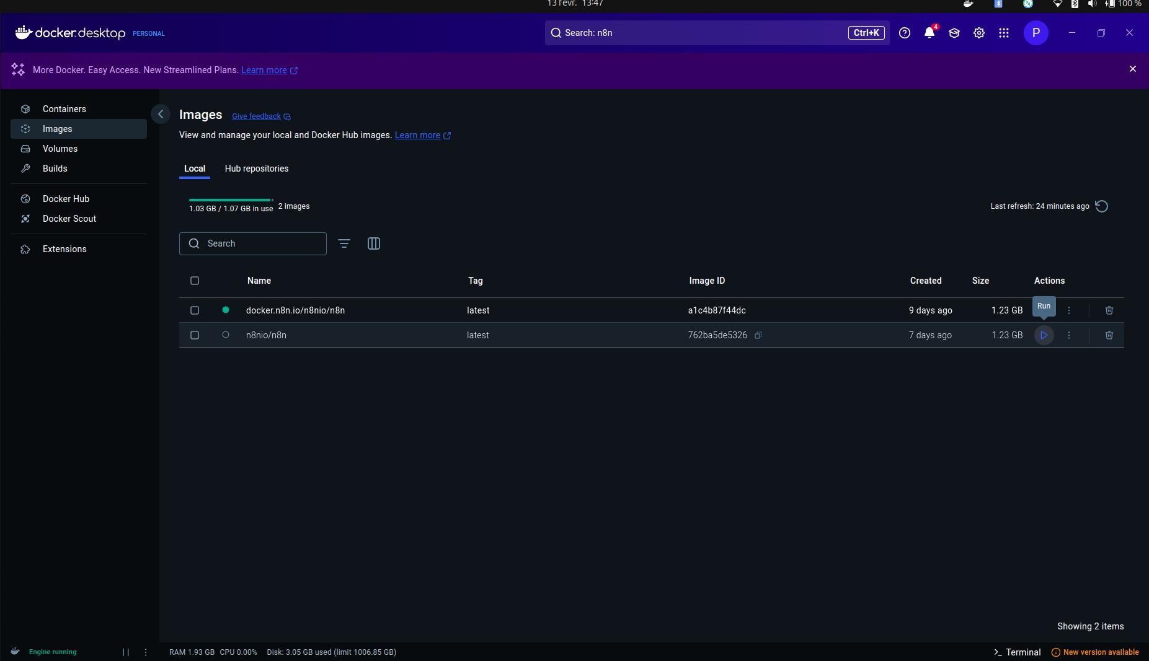
Task: Open the column display settings
Action: click(374, 243)
